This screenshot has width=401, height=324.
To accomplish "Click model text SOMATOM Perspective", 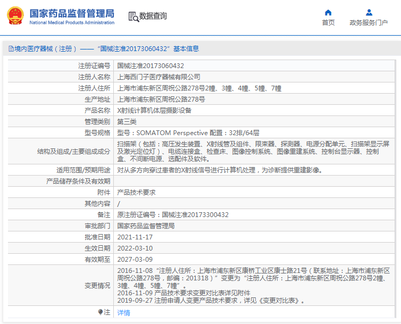I will 172,133.
